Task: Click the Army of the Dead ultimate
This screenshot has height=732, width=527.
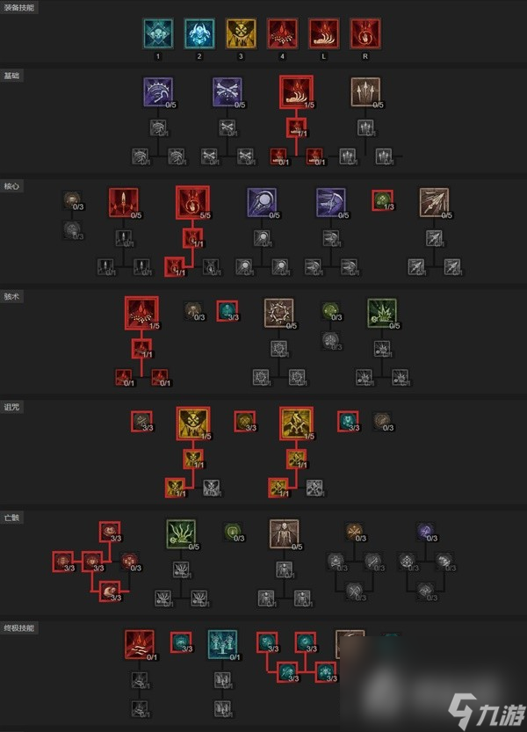Action: click(222, 645)
